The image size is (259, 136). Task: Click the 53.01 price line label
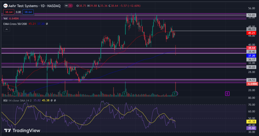(251, 15)
